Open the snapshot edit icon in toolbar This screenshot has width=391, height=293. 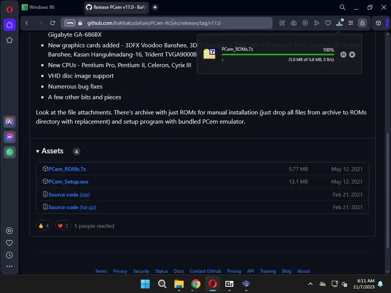click(282, 23)
